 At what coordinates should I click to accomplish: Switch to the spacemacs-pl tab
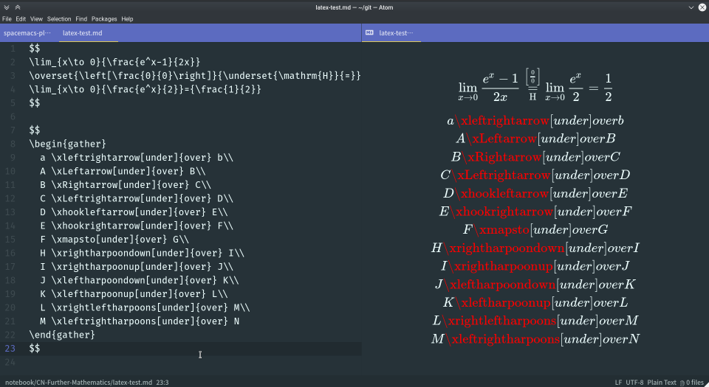click(x=27, y=33)
